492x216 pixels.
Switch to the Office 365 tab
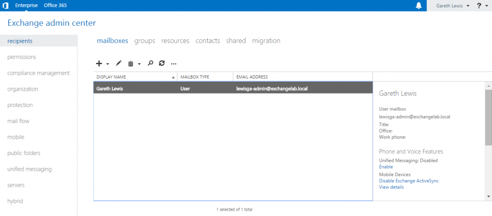(x=55, y=5)
